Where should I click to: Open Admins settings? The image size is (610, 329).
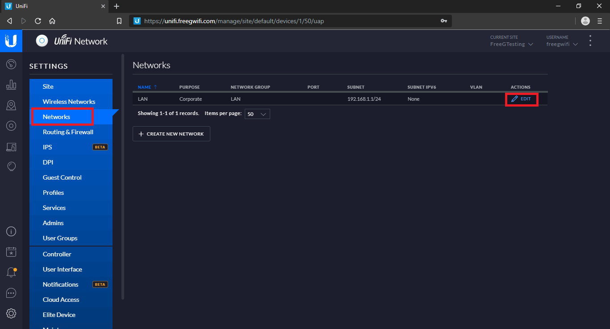[71, 223]
